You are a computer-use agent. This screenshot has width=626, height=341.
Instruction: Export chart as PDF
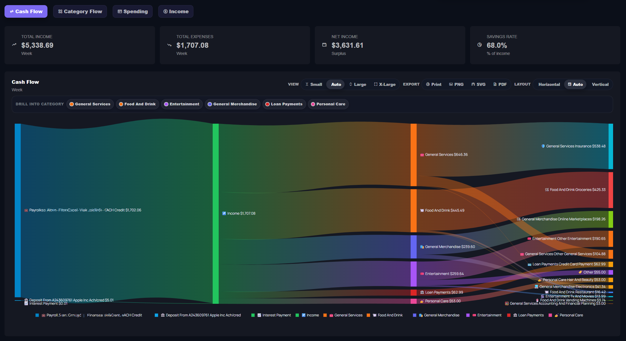(x=500, y=84)
